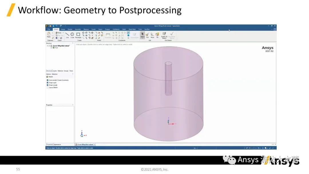Click the Dimension tool in Constraints
This screenshot has height=174, width=309.
pos(108,35)
